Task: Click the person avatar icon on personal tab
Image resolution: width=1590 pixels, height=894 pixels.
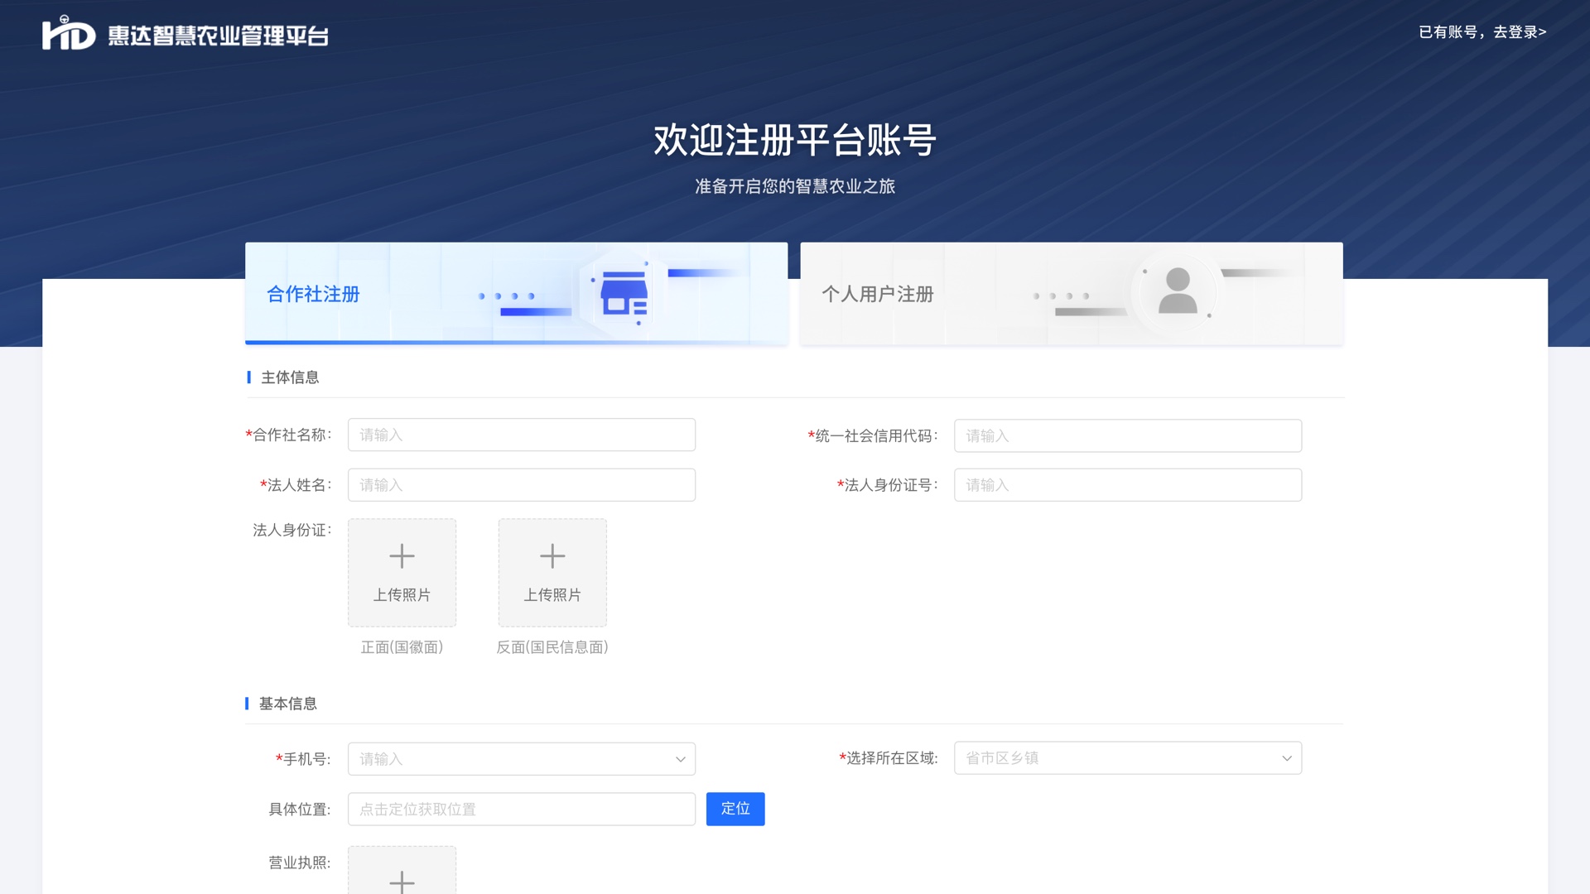Action: point(1178,291)
